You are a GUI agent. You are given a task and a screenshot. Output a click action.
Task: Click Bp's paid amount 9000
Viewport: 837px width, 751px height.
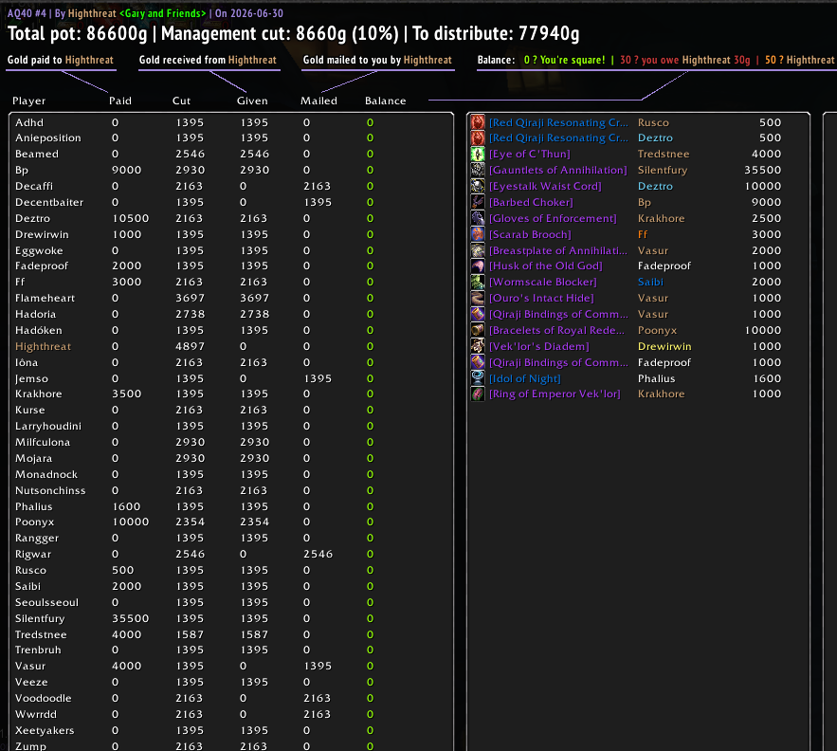(x=126, y=170)
